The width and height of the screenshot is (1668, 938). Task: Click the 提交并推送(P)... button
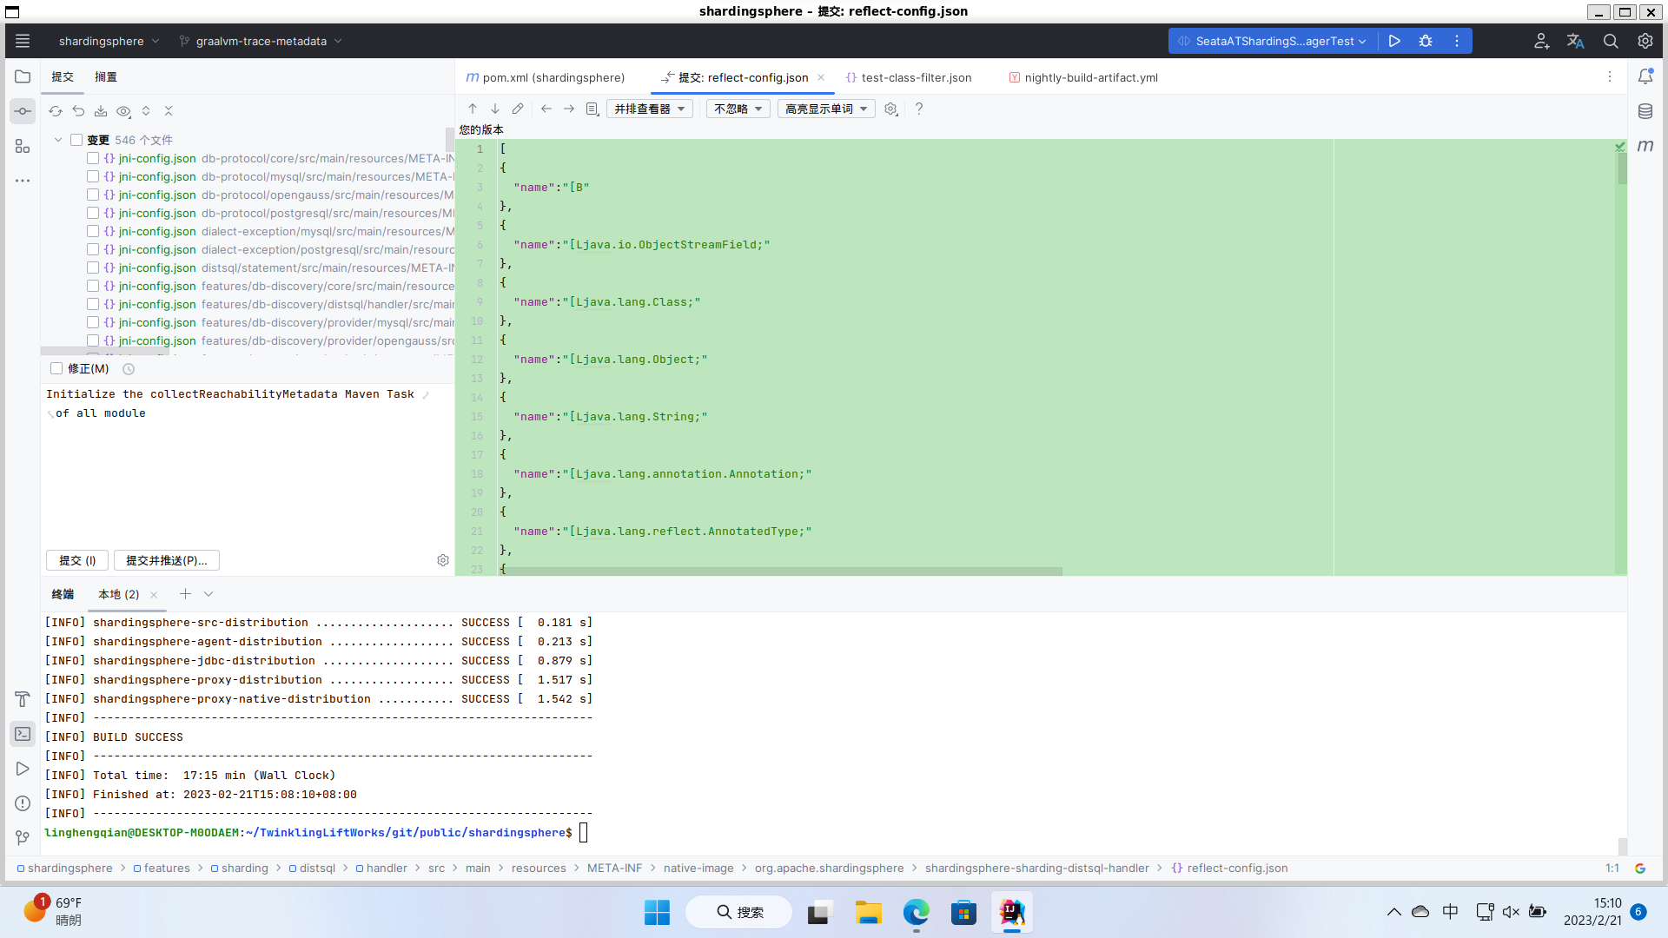click(167, 560)
